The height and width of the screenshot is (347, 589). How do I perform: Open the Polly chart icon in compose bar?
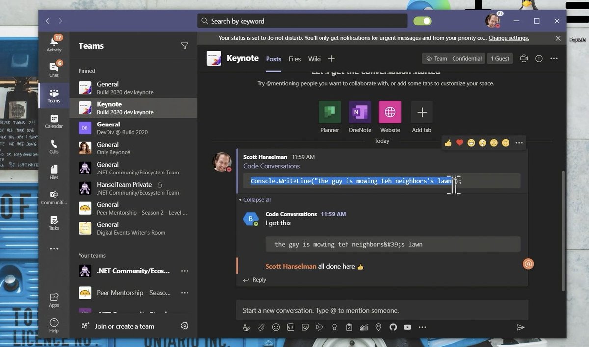[364, 327]
